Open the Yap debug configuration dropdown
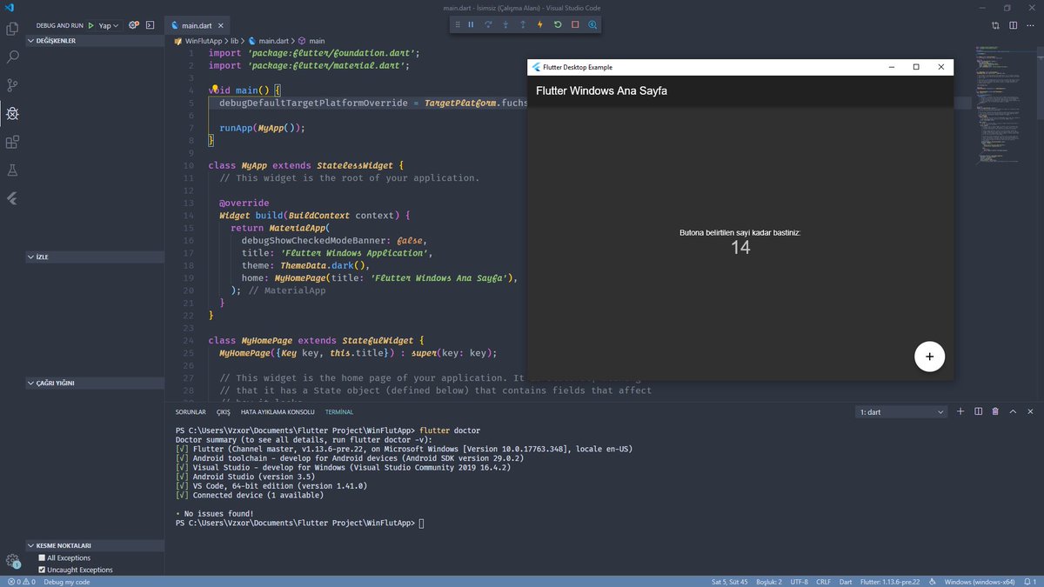1044x587 pixels. tap(109, 26)
